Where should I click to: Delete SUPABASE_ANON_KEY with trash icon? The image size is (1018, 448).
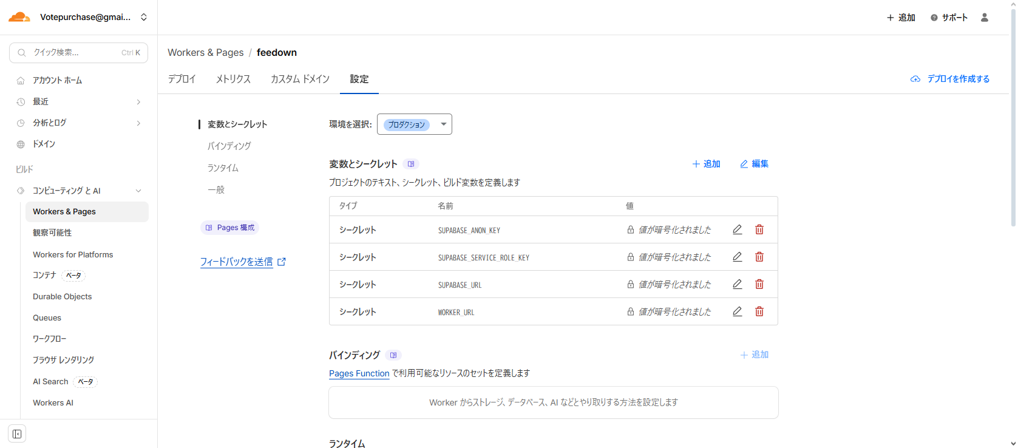point(759,229)
